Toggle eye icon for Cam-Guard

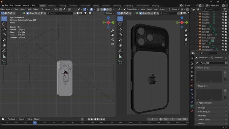(x=223, y=35)
